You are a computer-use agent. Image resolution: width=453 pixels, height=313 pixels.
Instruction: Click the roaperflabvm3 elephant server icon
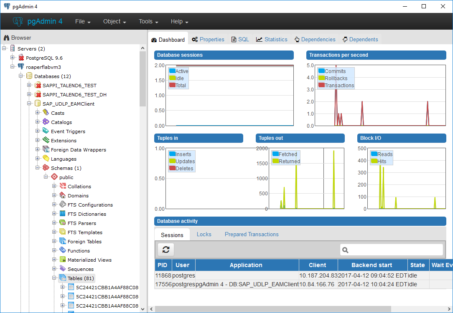click(21, 67)
